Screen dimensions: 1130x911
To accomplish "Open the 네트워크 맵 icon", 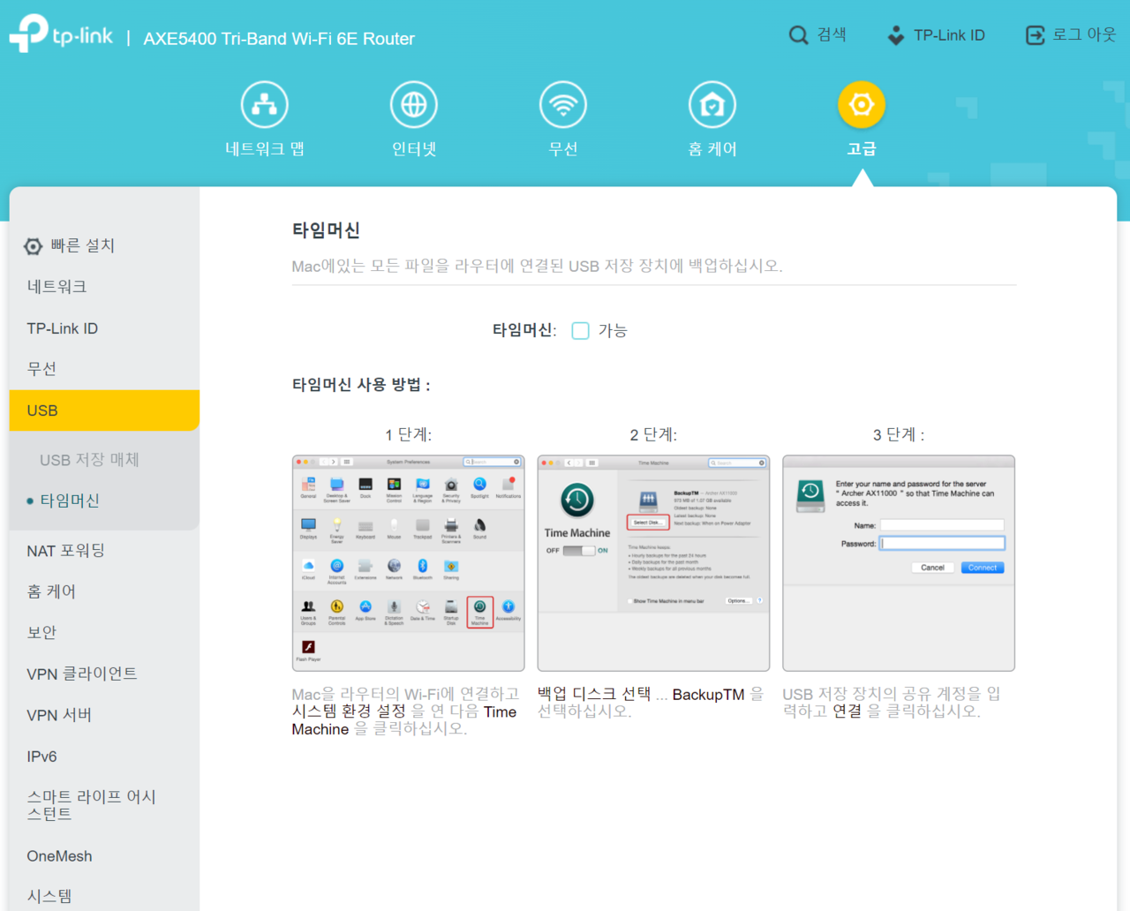I will [264, 103].
